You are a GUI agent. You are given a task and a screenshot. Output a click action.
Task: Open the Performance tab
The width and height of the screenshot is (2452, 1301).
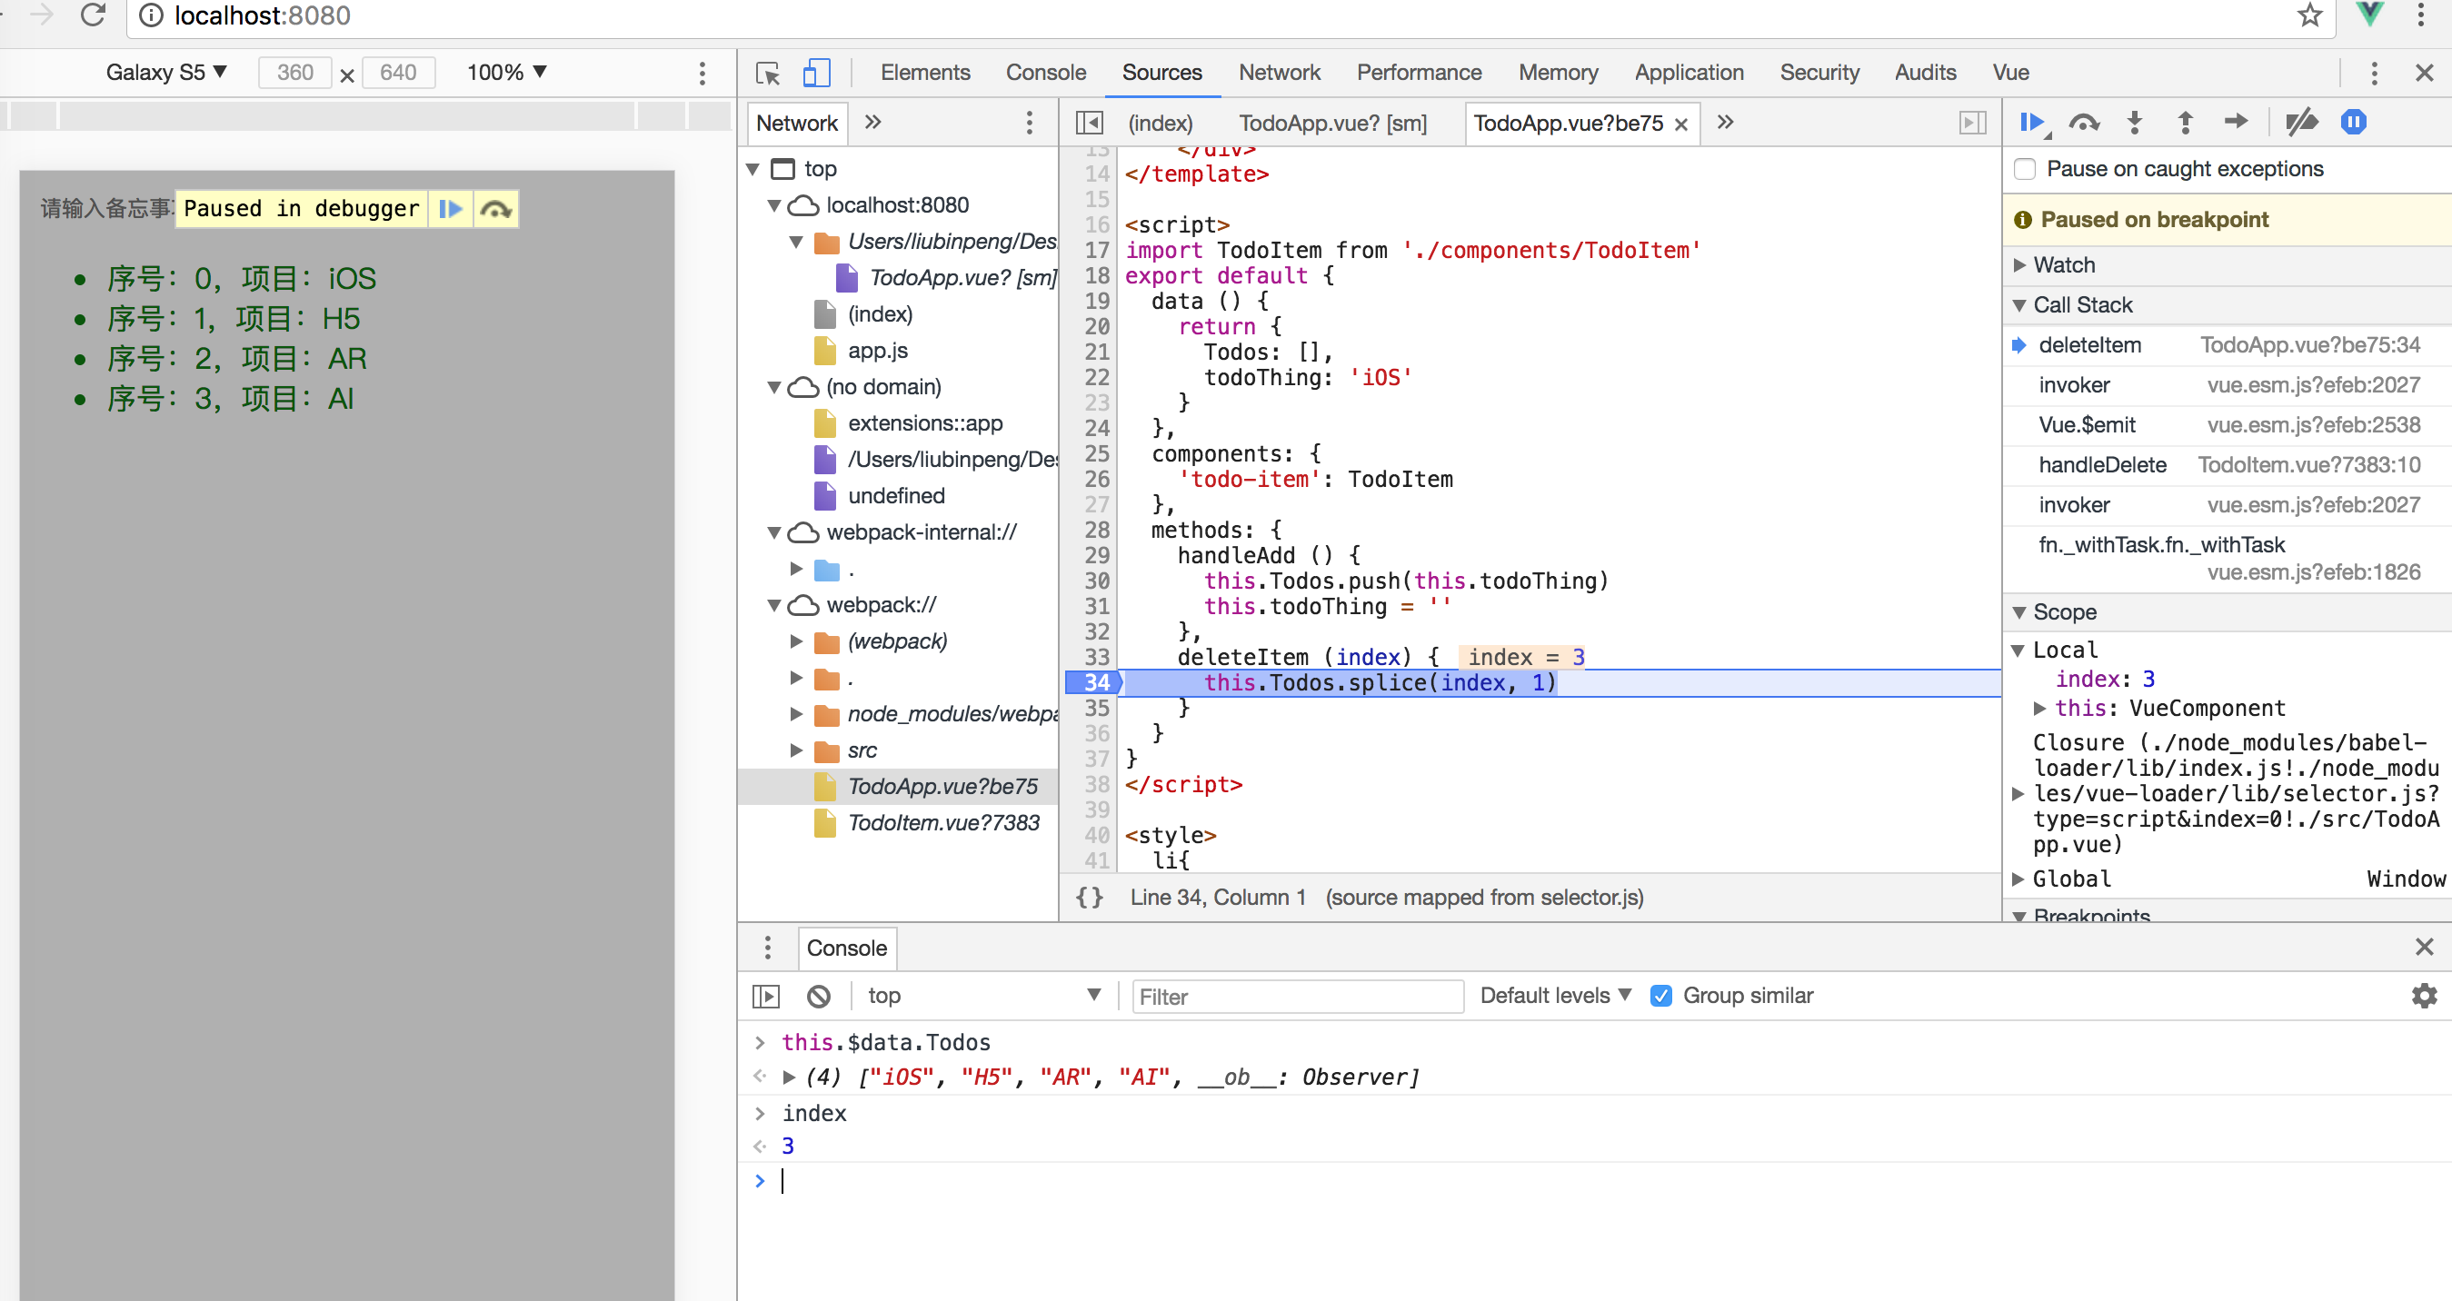1419,73
